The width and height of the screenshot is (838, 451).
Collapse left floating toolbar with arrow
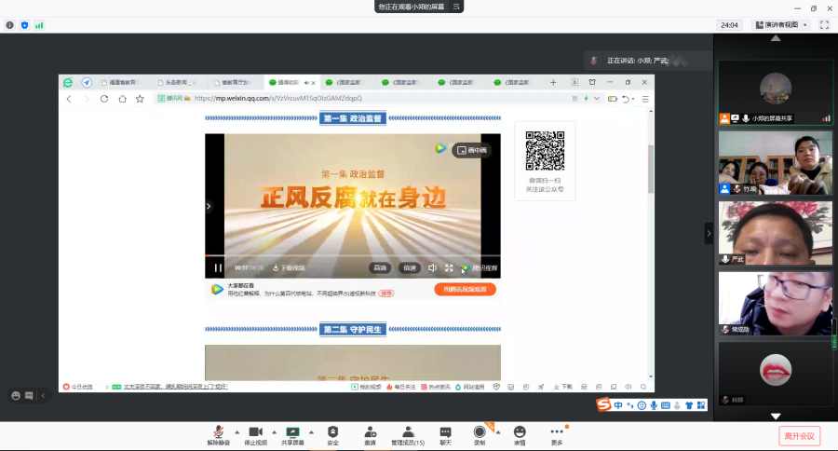click(43, 396)
